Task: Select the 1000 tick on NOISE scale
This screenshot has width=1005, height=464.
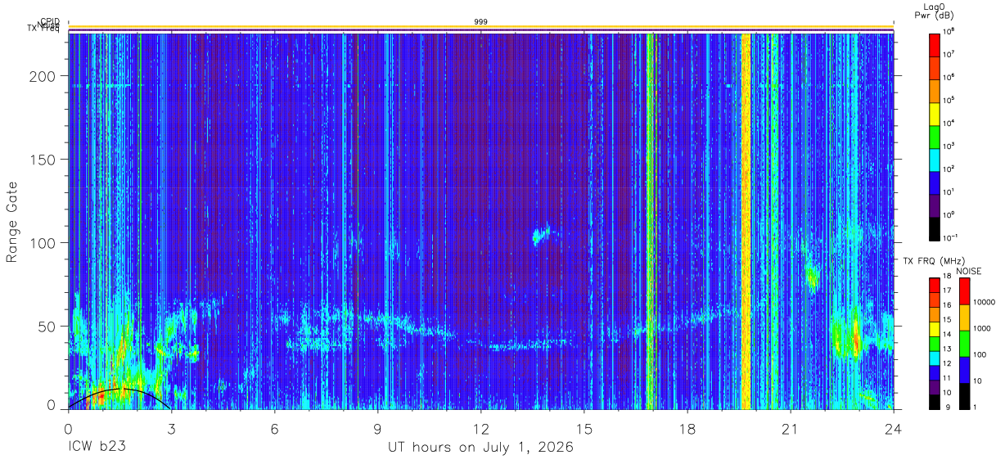Action: [982, 328]
